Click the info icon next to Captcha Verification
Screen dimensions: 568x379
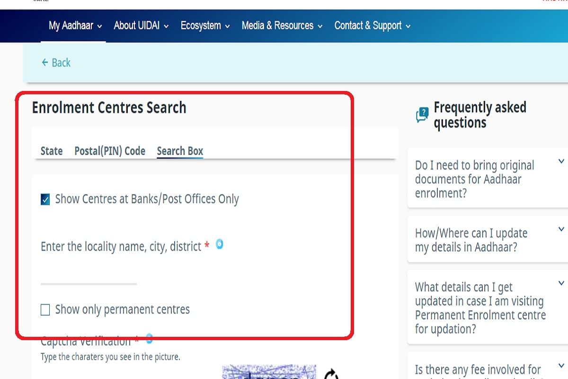point(149,339)
